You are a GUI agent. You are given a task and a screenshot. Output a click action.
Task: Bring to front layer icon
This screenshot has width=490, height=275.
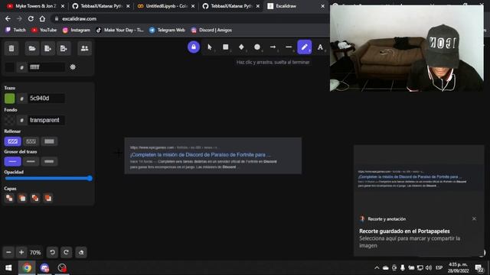coord(47,198)
